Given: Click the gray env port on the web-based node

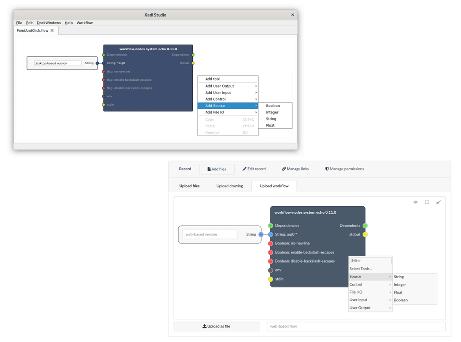Looking at the screenshot, I should click(270, 270).
